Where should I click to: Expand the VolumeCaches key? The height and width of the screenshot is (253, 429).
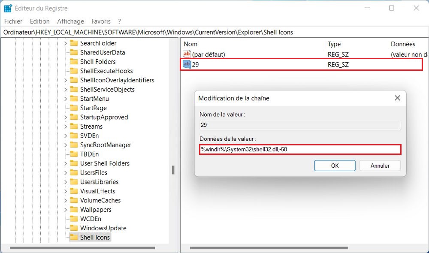tap(65, 201)
